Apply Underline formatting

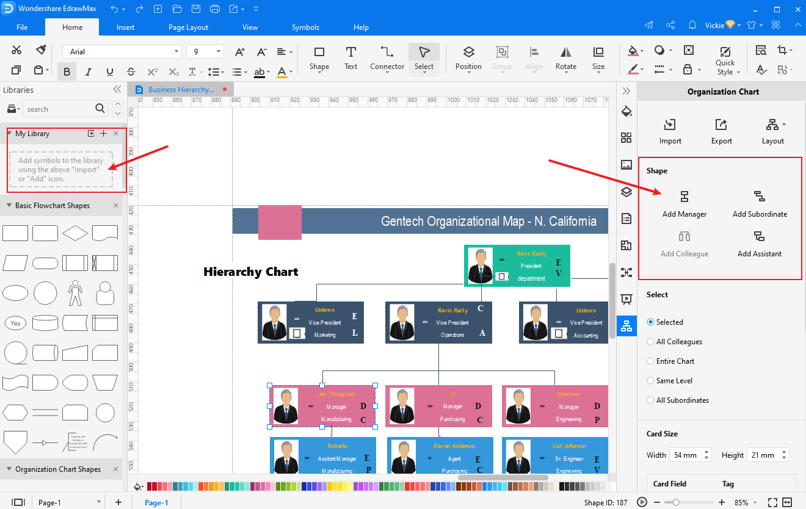pos(110,72)
